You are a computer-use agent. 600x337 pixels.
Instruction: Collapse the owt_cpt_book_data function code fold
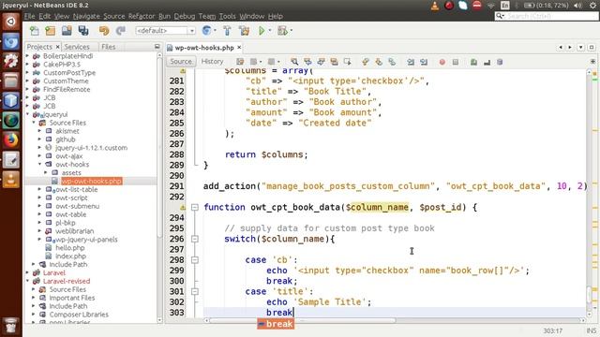point(195,208)
